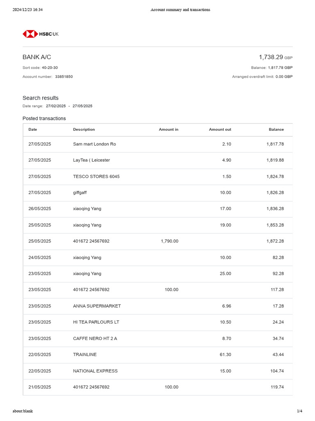Click the 25.00 amount out value

[226, 274]
